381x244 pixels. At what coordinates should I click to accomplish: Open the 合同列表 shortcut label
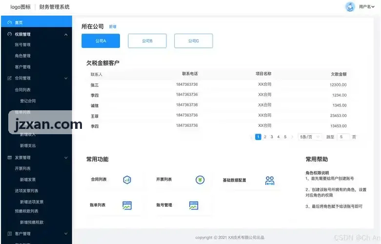99,180
